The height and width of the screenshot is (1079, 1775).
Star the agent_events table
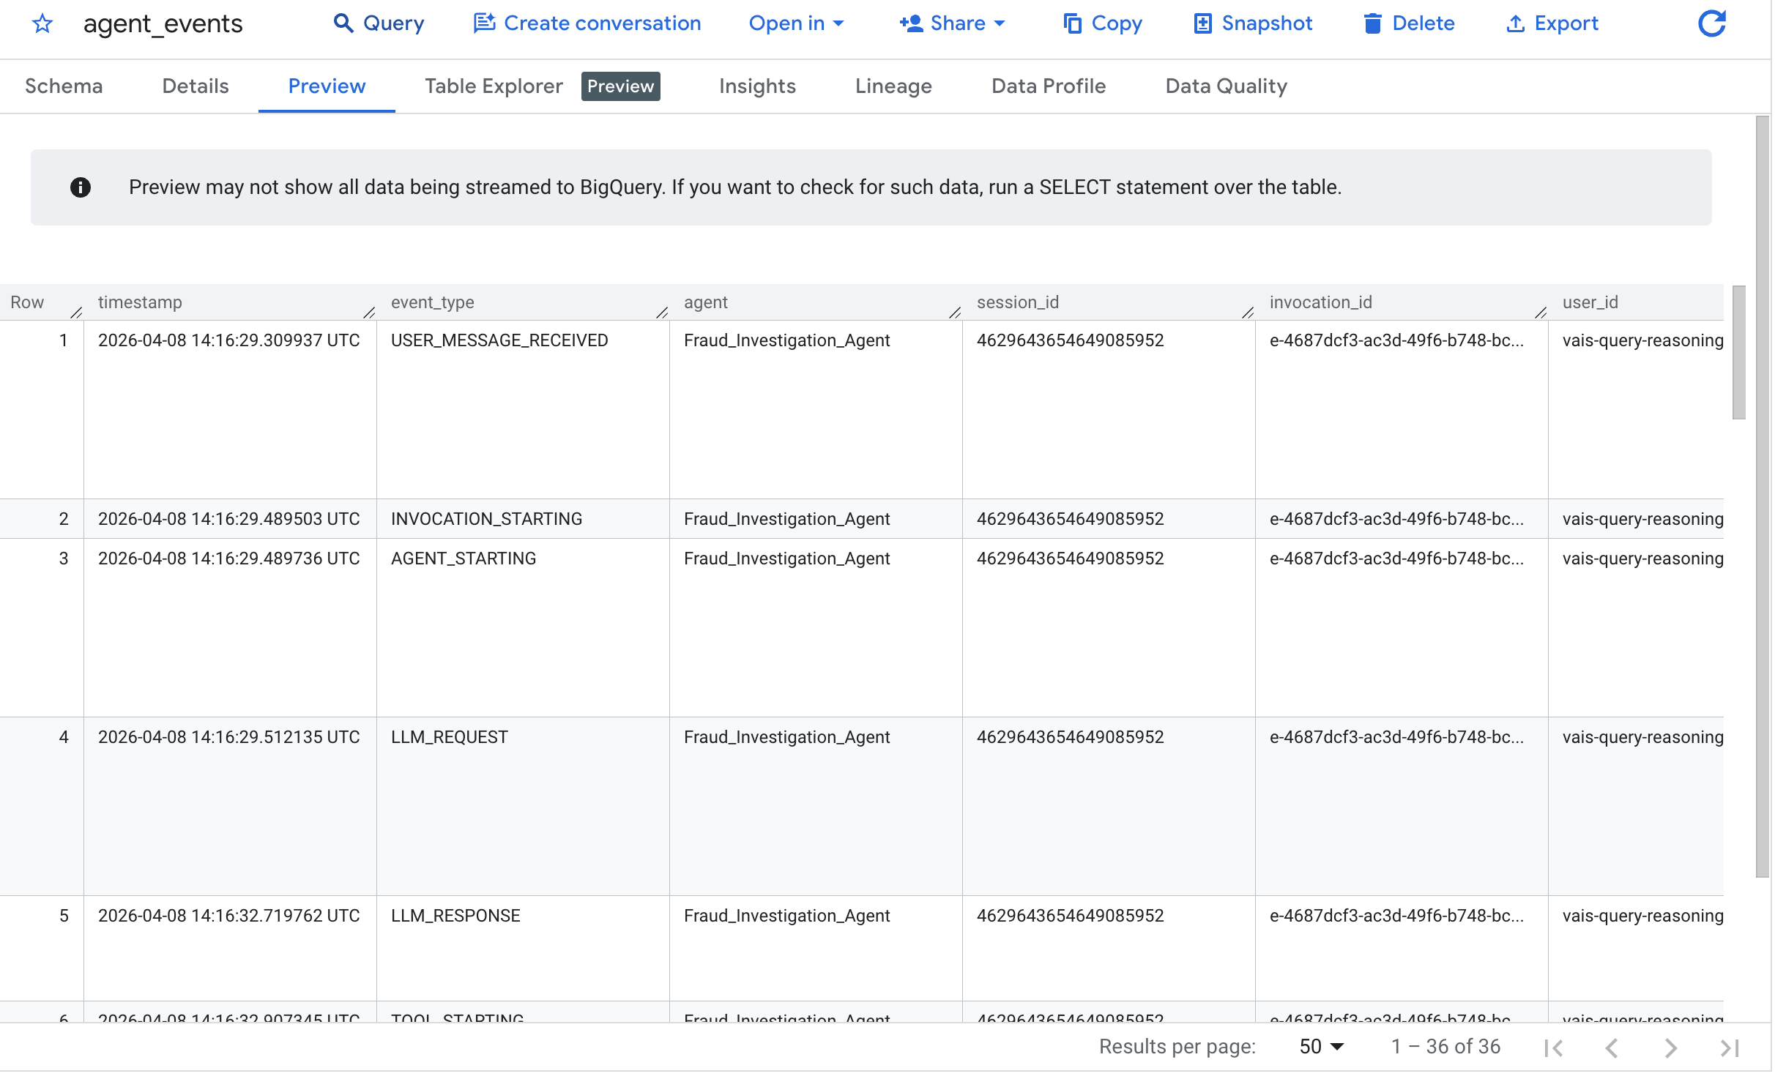point(42,23)
